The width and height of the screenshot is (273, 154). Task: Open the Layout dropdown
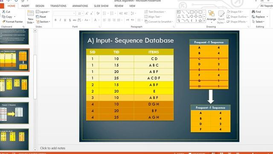pyautogui.click(x=43, y=12)
